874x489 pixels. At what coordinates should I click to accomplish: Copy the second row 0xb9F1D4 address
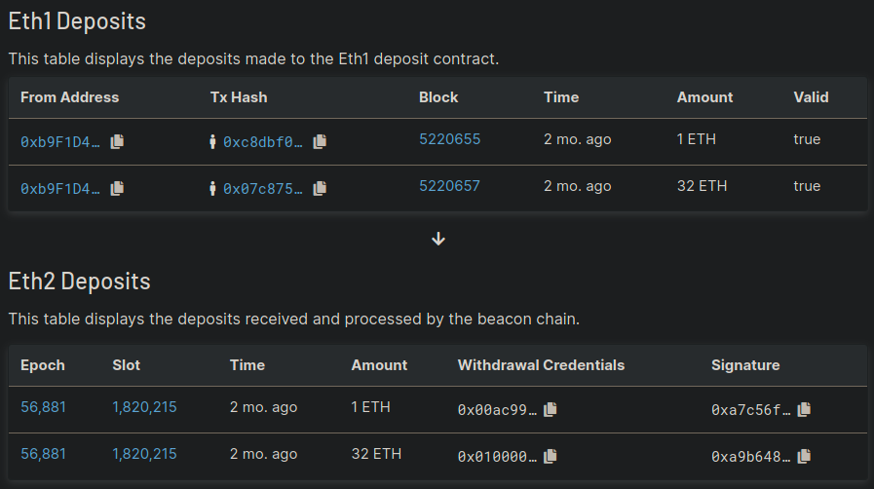117,188
